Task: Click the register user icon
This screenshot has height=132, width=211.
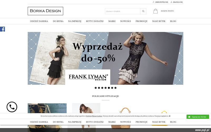Action: pos(154,2)
